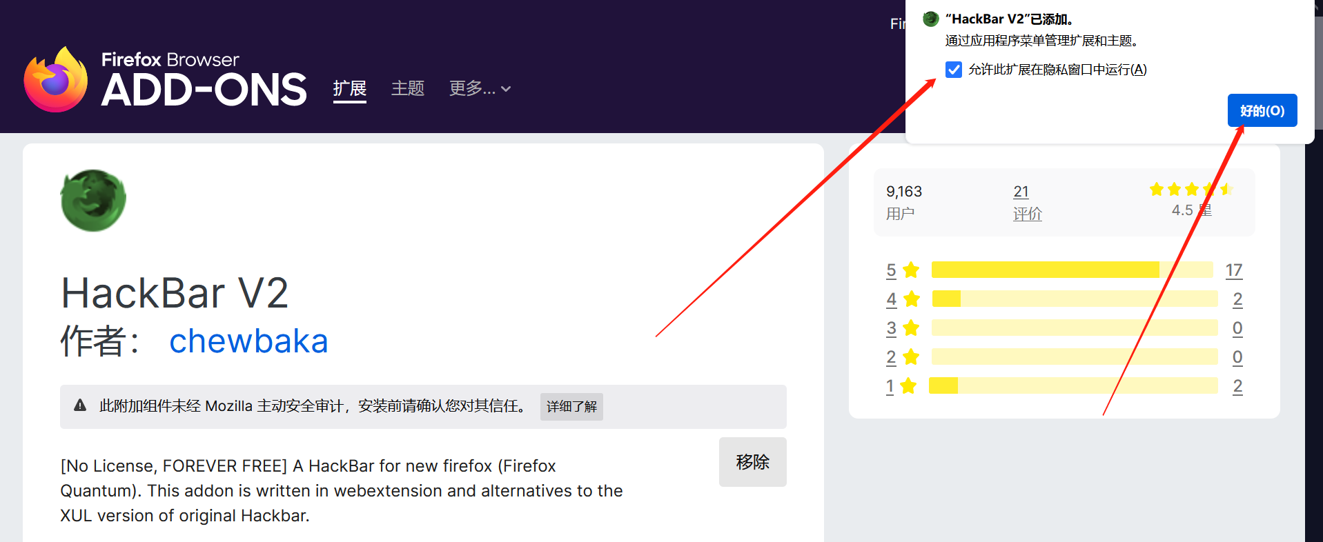Click the star icon in the 2-star row
This screenshot has height=542, width=1323.
click(x=911, y=357)
